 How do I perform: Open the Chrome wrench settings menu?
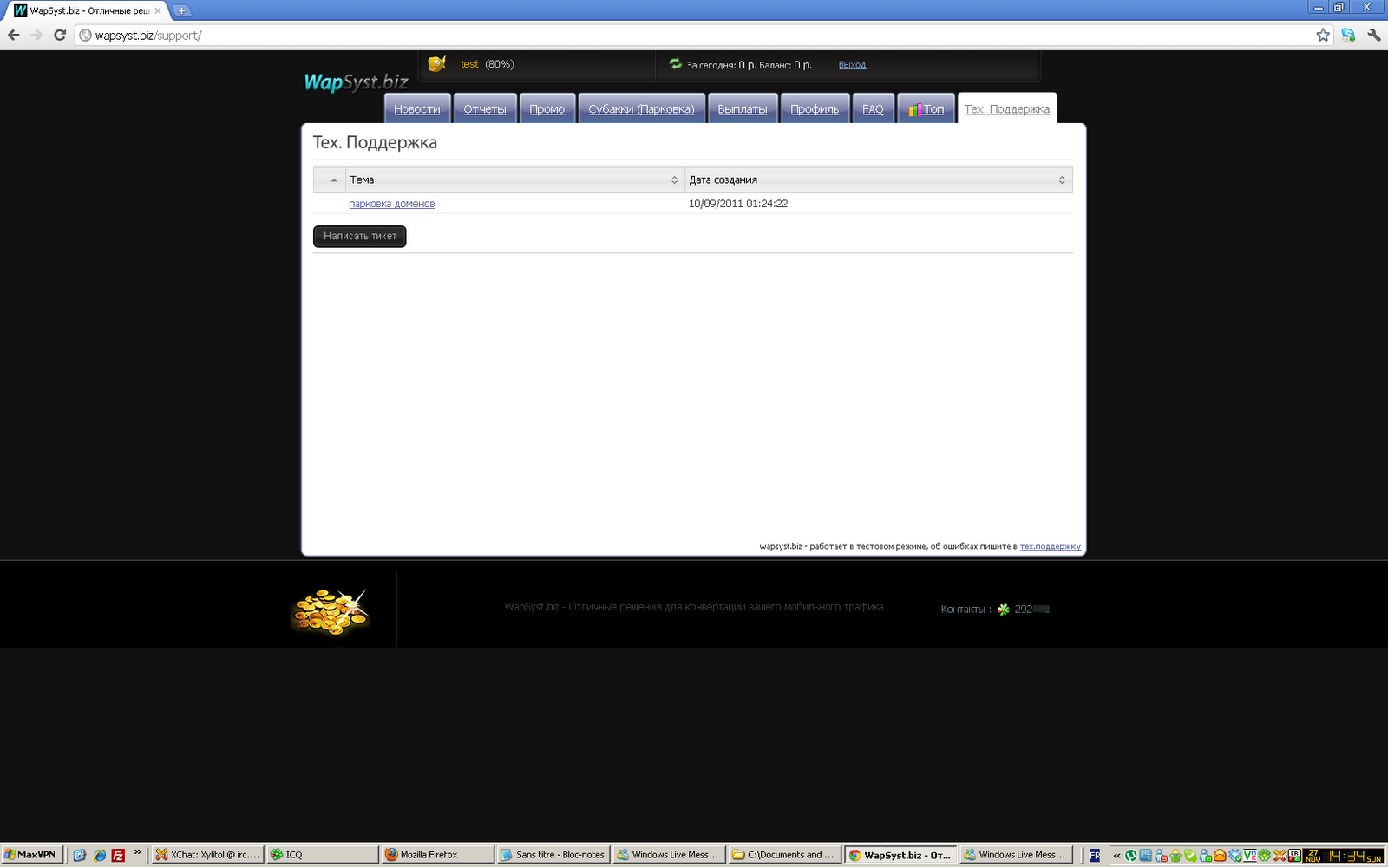click(1373, 36)
